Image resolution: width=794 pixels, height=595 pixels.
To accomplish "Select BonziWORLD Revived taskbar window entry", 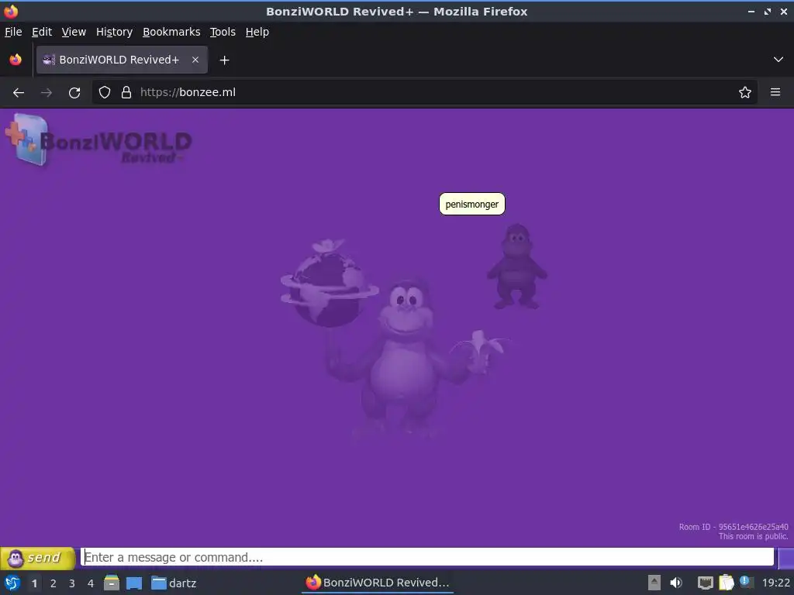I will [378, 583].
